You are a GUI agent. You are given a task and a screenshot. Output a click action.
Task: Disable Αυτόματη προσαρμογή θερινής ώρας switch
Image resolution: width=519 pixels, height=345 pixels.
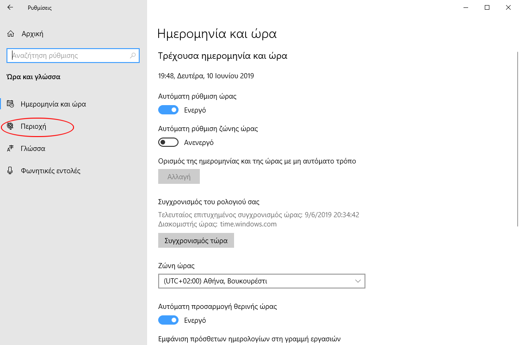point(168,320)
